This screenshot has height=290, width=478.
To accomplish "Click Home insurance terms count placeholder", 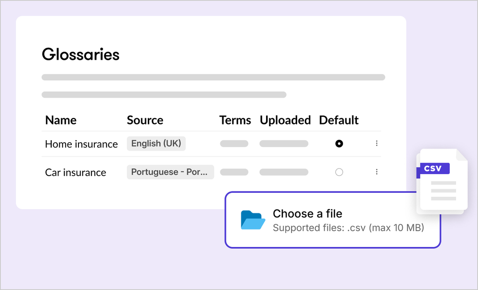I will pos(234,144).
